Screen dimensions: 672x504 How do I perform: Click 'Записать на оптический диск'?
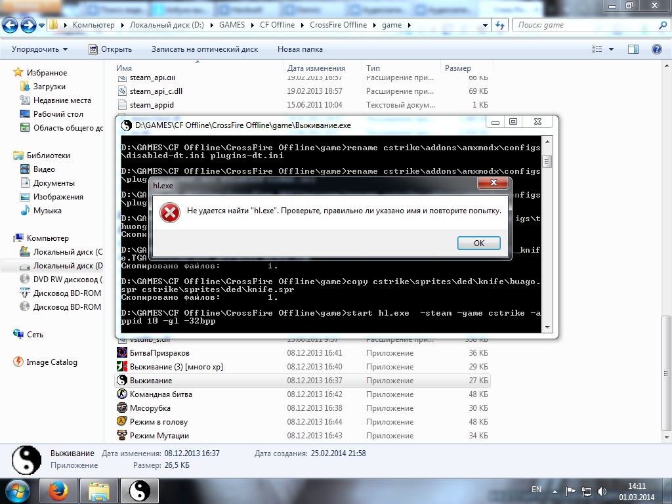click(x=205, y=49)
